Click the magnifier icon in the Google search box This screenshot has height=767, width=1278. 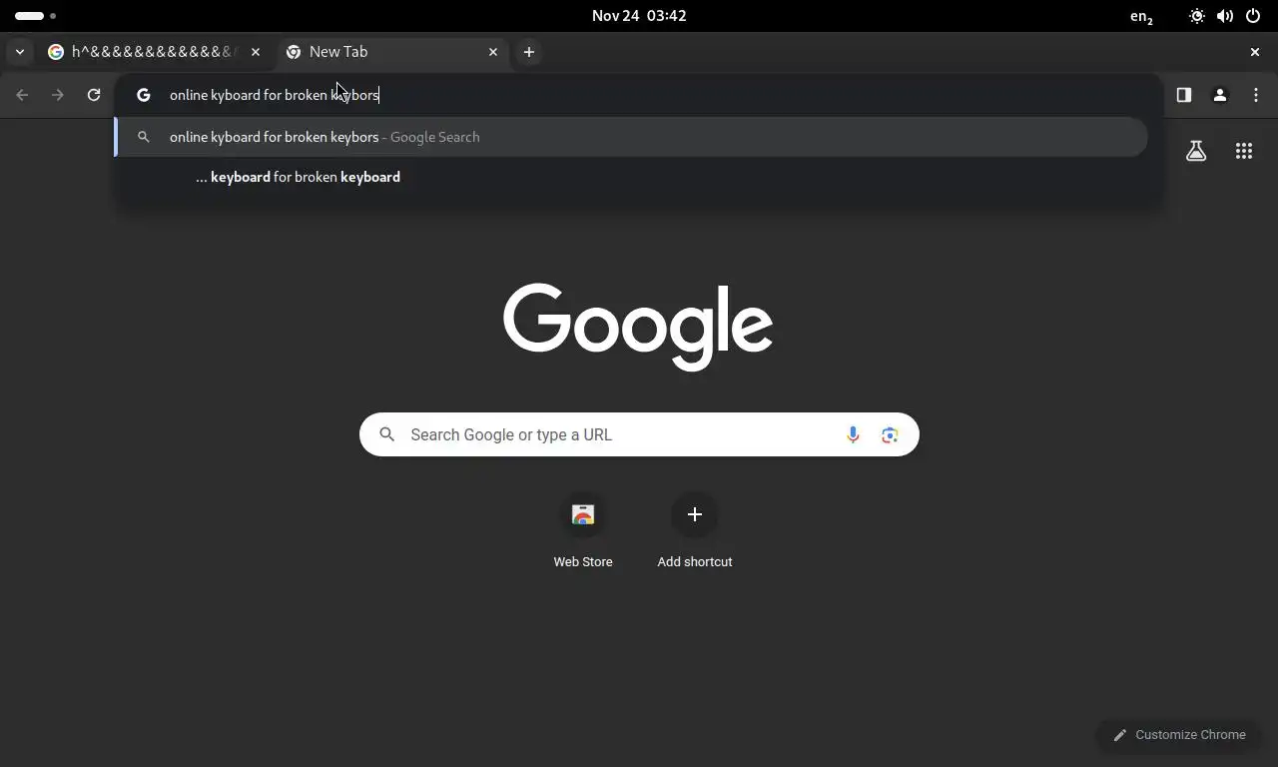[387, 434]
